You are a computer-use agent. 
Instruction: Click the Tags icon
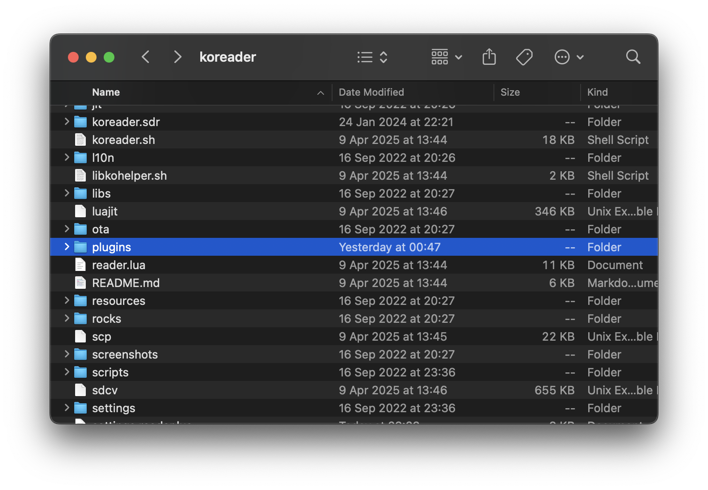[x=524, y=57]
